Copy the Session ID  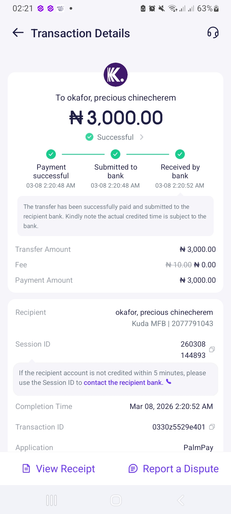[x=212, y=349]
